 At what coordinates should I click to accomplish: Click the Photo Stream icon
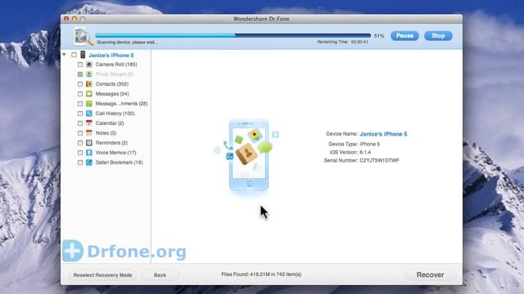tap(89, 74)
